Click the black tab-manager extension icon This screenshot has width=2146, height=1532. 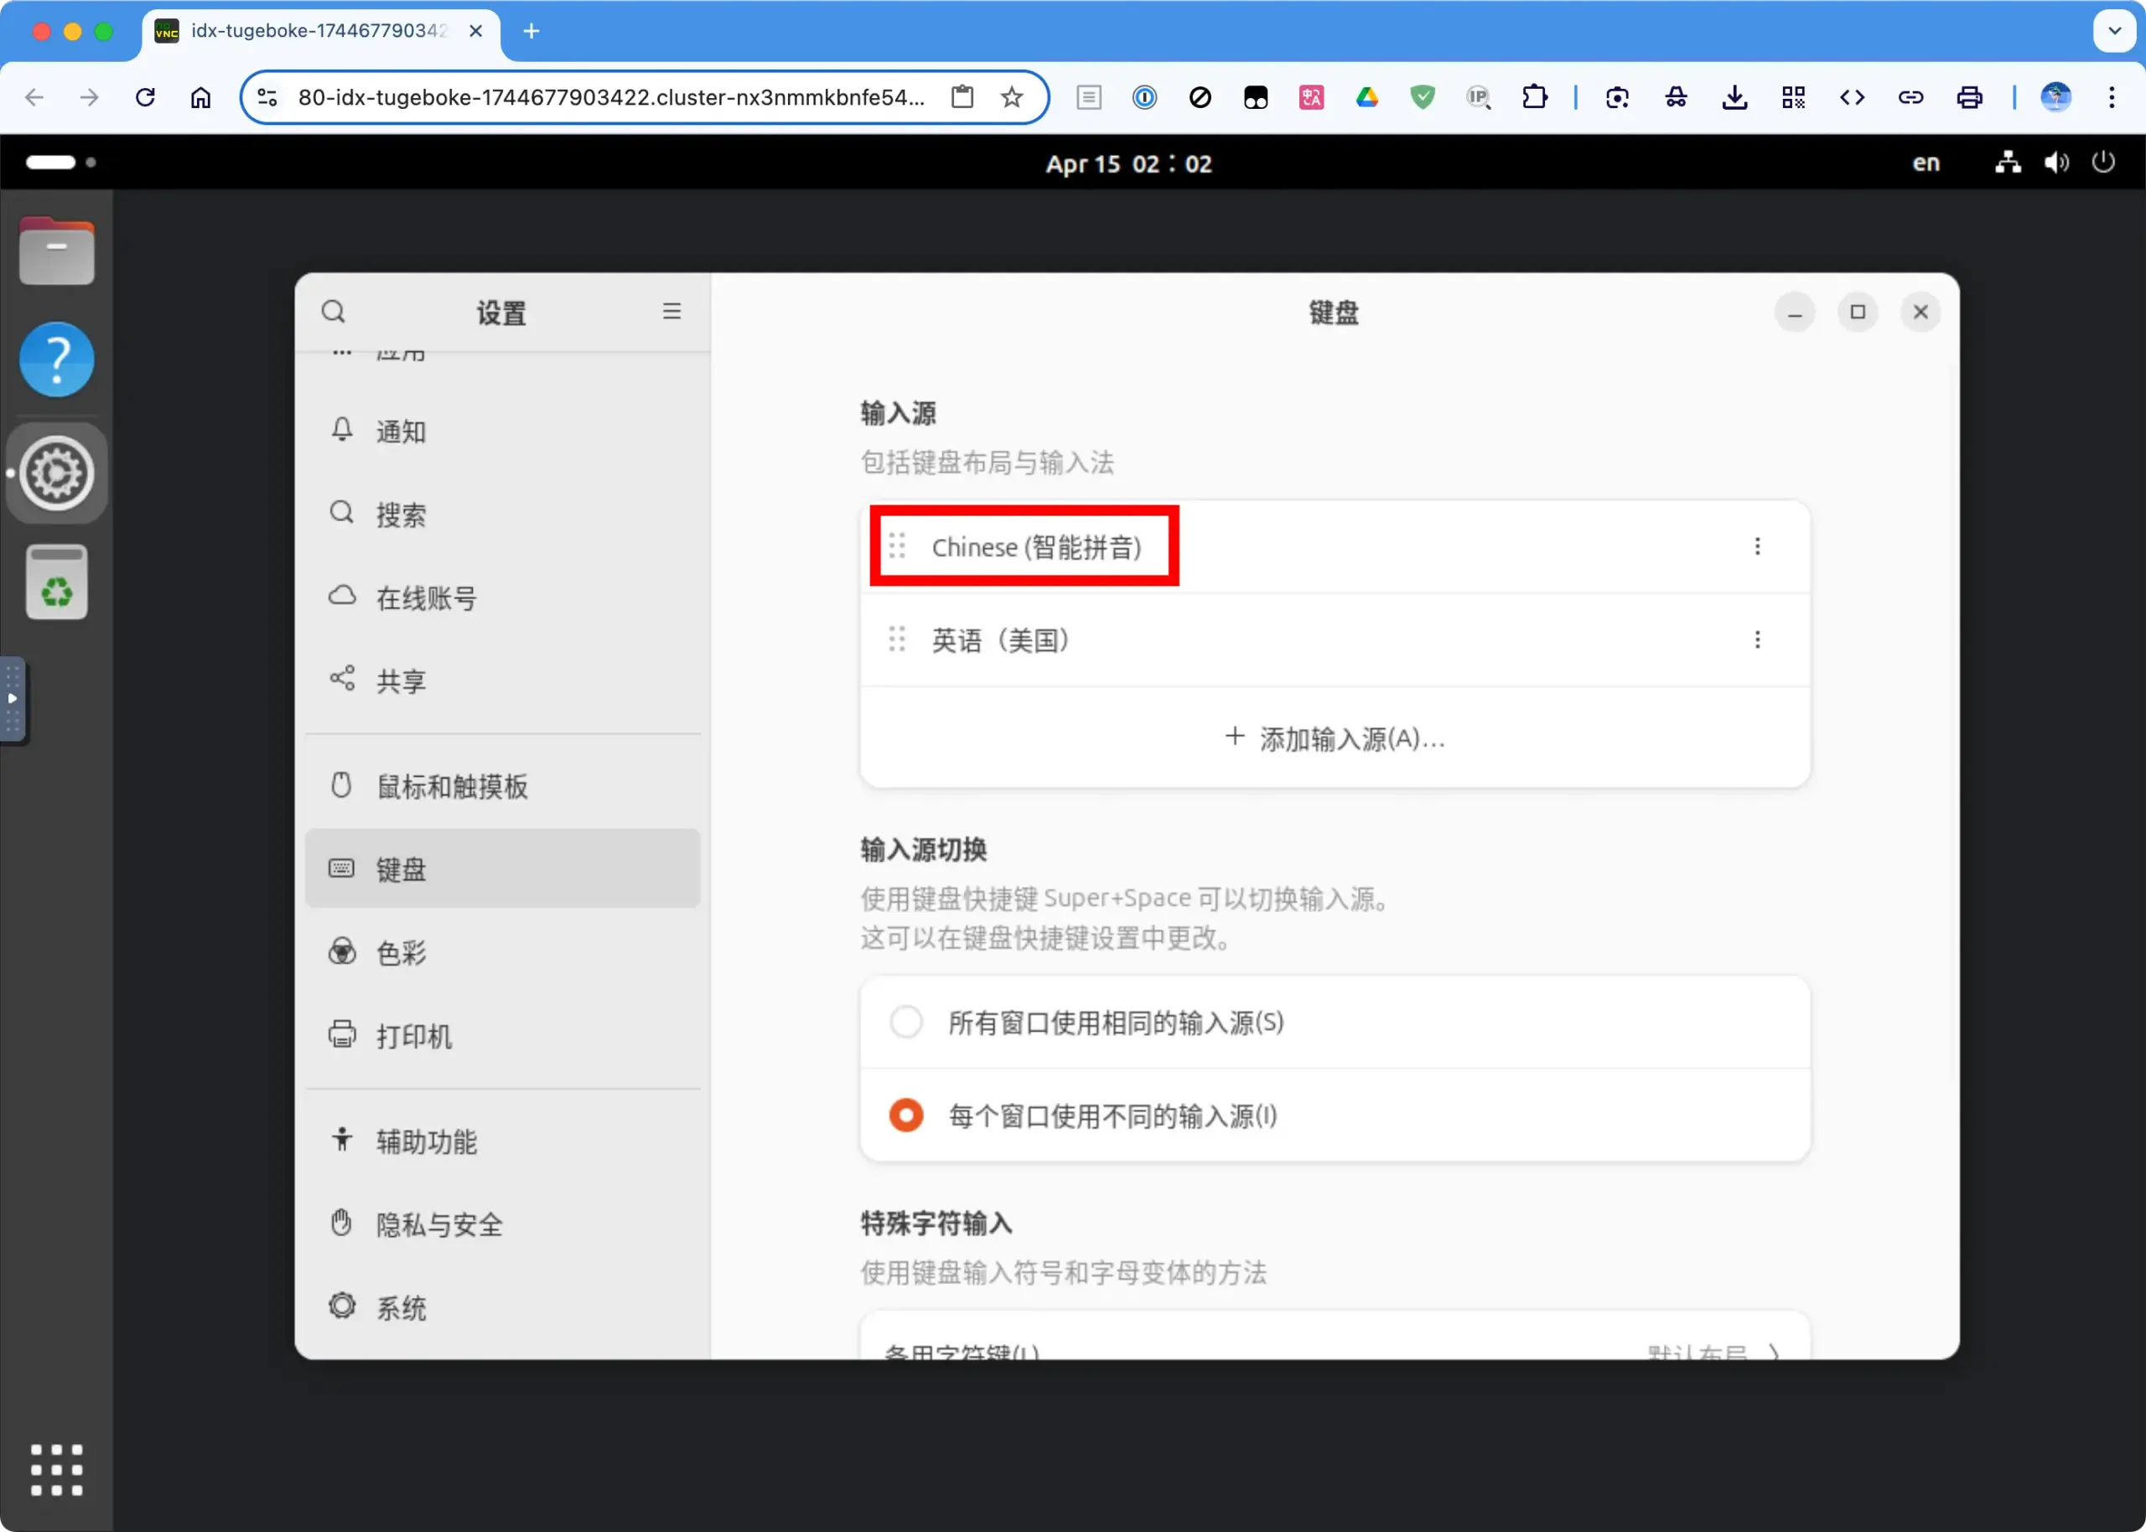1256,97
